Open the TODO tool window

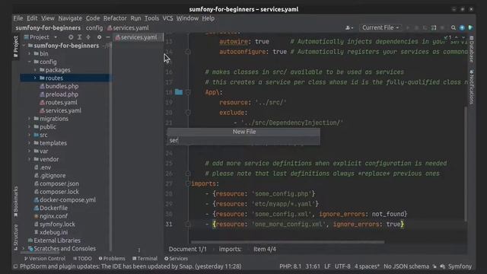tap(82, 259)
